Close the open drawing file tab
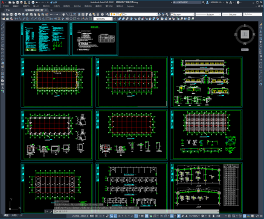The image size is (264, 219). click(x=46, y=10)
